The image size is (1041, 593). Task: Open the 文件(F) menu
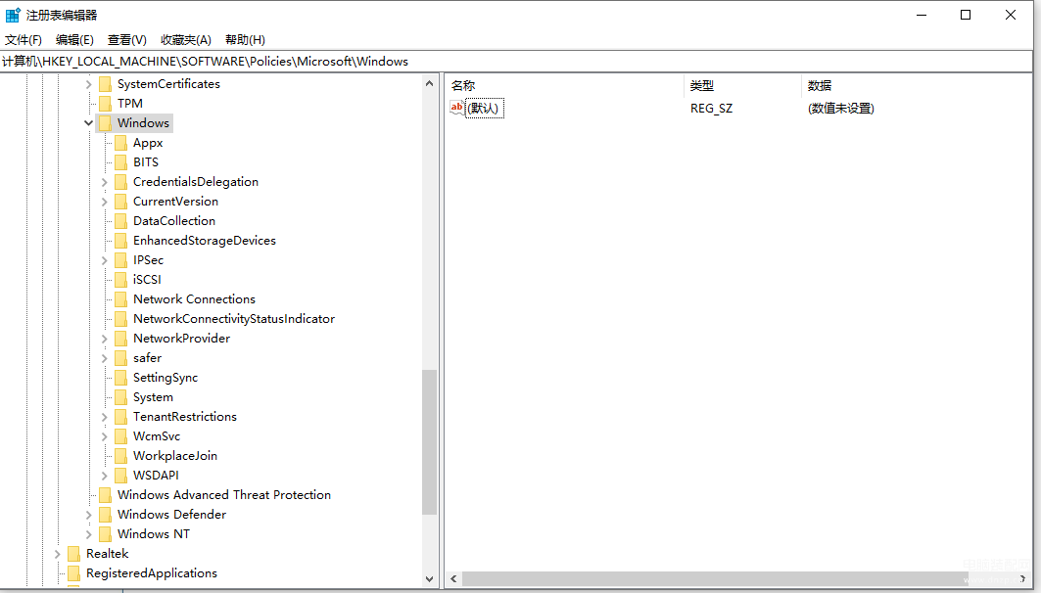tap(24, 40)
